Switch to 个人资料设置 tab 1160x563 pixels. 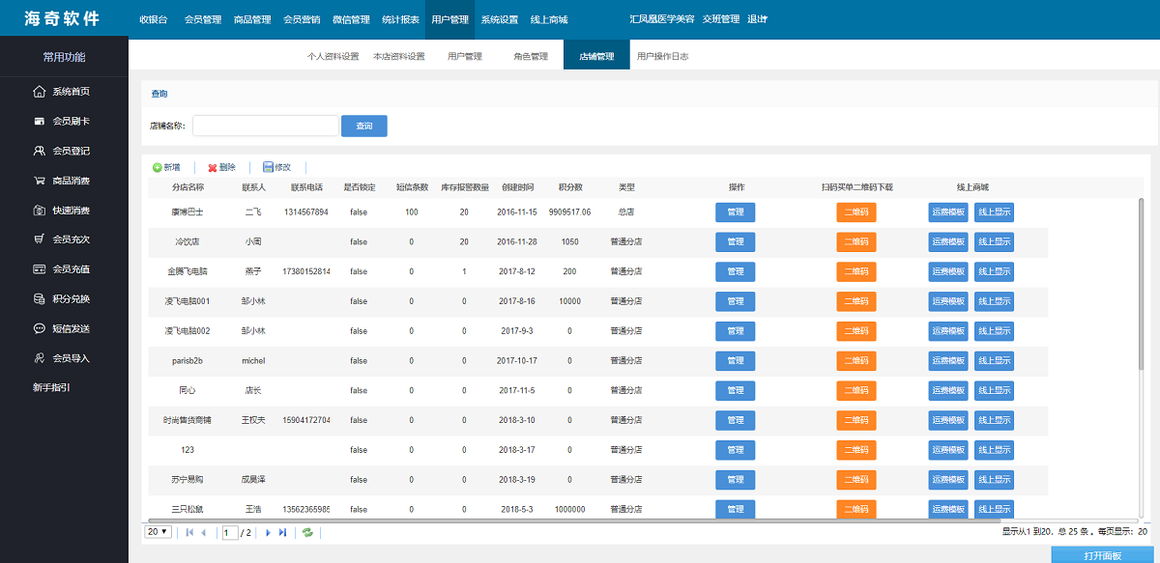[333, 56]
